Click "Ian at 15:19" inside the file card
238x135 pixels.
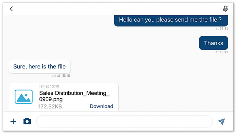click(x=49, y=86)
